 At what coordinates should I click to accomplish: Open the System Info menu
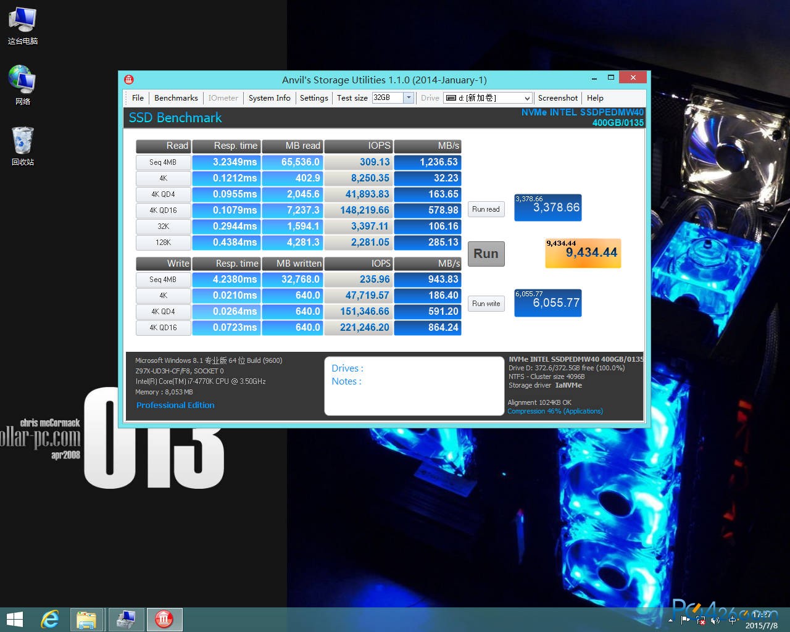click(x=269, y=98)
